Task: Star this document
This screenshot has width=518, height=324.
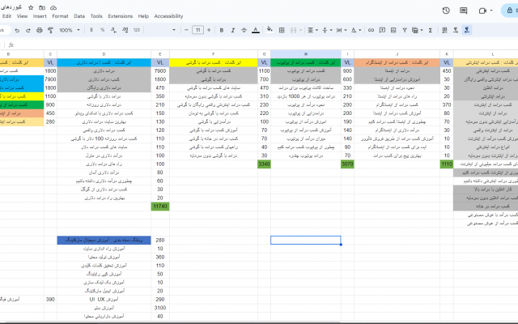Action: coord(31,7)
